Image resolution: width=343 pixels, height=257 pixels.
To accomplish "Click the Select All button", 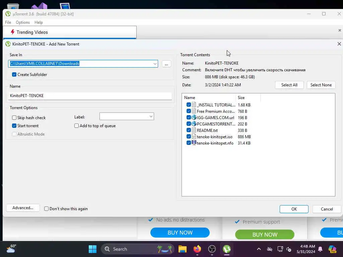I will pyautogui.click(x=289, y=85).
